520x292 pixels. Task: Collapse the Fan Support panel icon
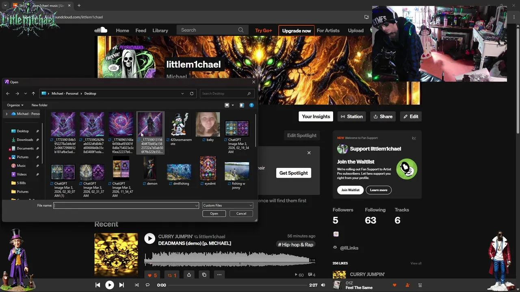tap(414, 138)
